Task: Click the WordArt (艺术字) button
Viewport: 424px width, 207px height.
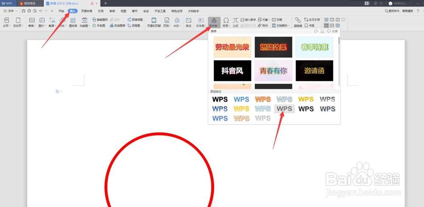Action: click(214, 22)
